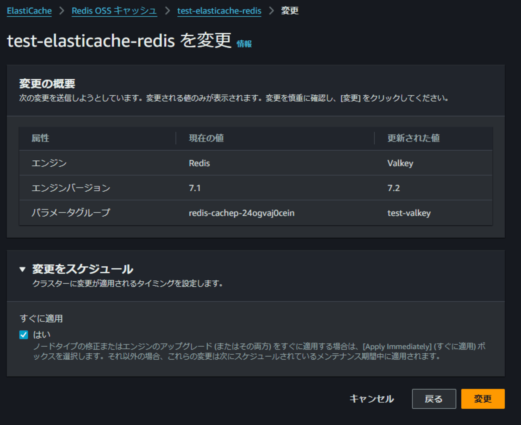Click the 属性 column header
This screenshot has width=521, height=425.
coord(40,138)
